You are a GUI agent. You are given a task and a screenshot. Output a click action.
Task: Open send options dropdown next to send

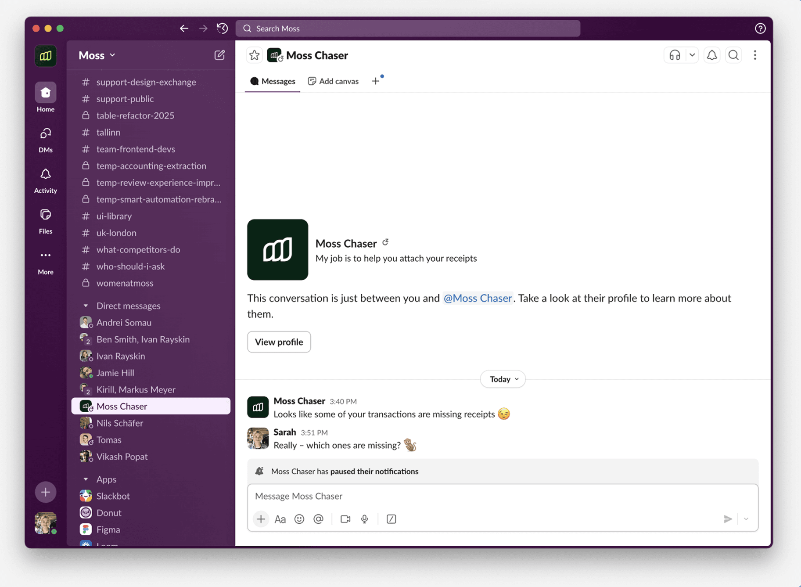point(746,519)
